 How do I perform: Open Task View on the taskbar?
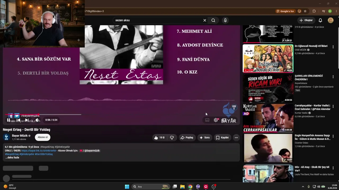175,187
